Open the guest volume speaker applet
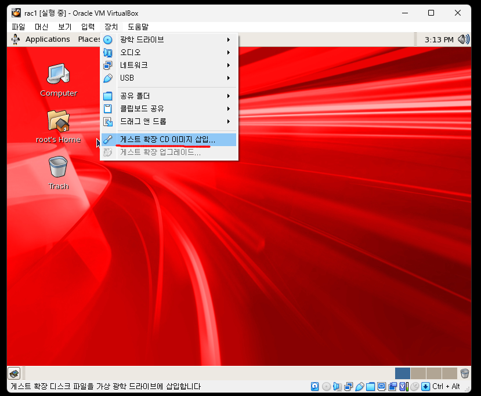 464,39
